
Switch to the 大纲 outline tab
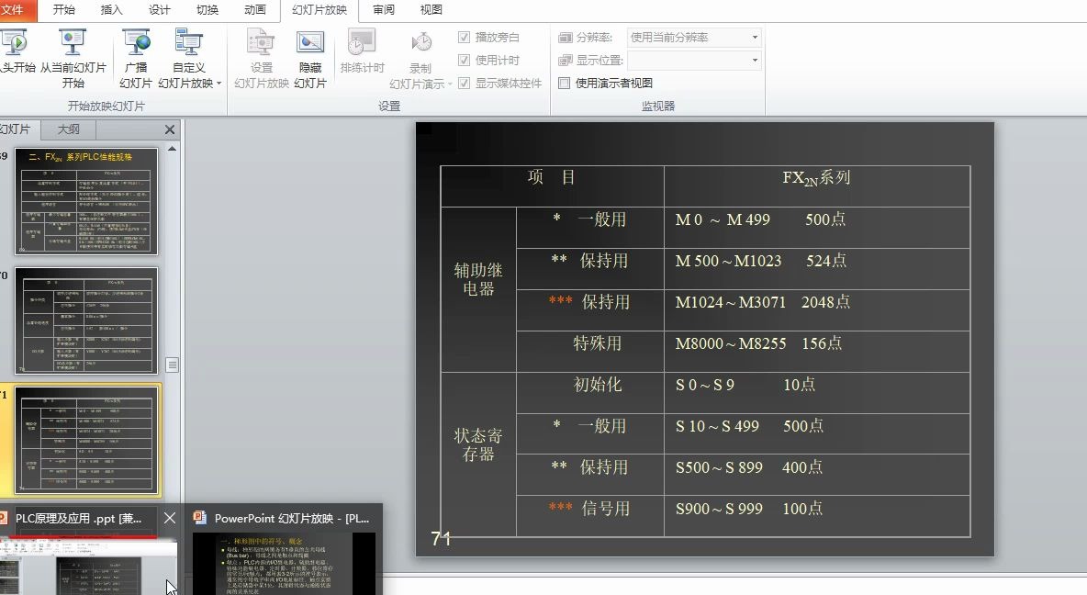pos(66,129)
